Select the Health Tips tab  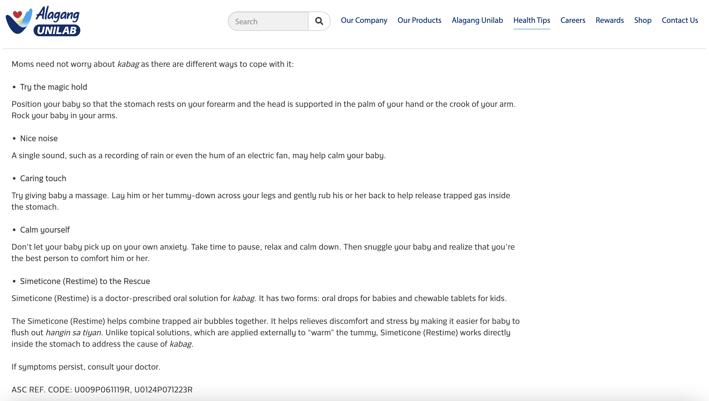(531, 20)
